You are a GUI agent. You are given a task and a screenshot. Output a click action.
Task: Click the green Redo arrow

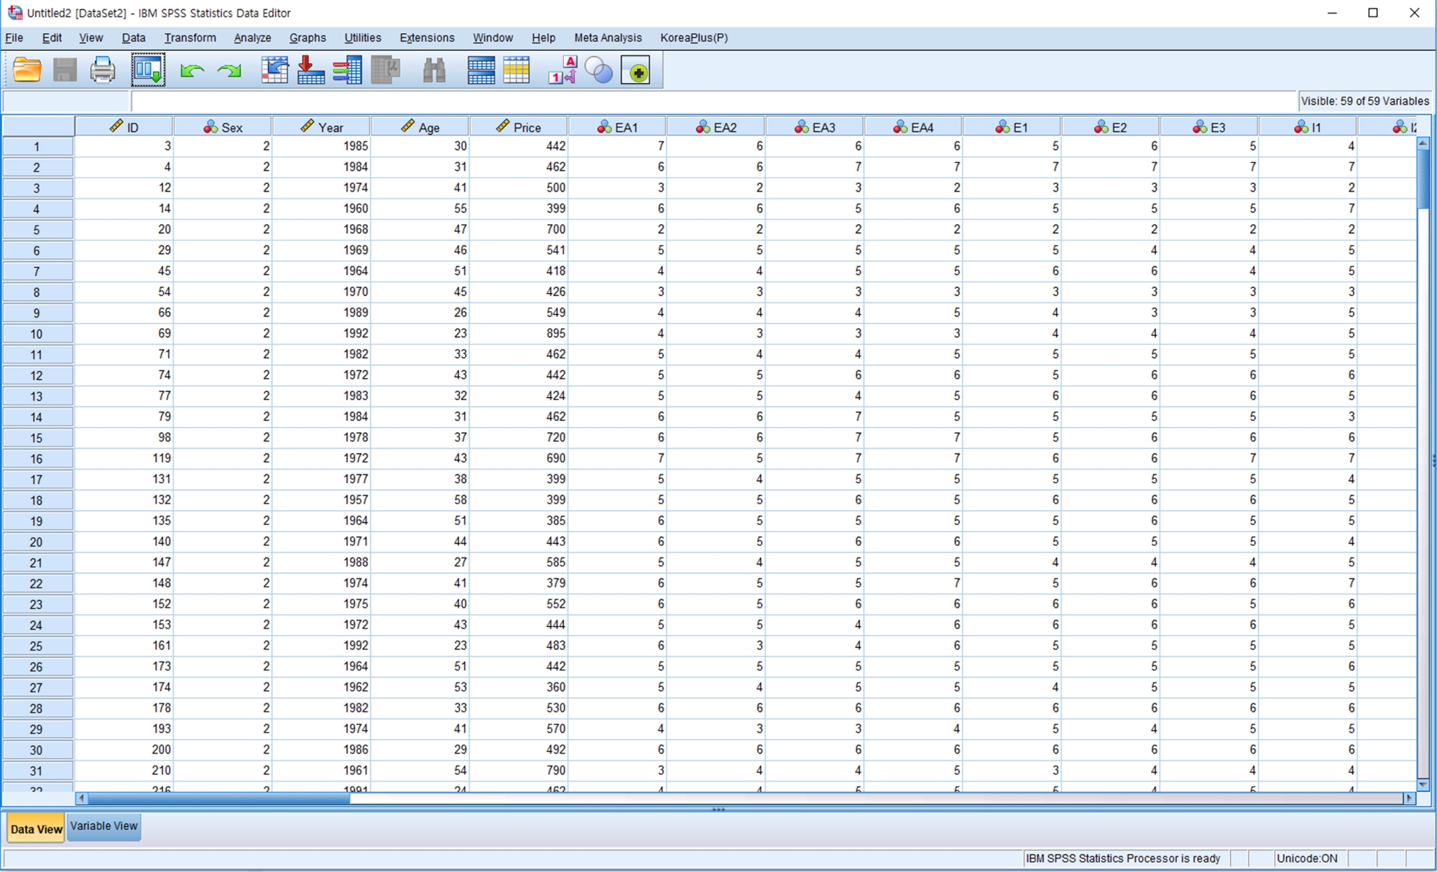230,70
